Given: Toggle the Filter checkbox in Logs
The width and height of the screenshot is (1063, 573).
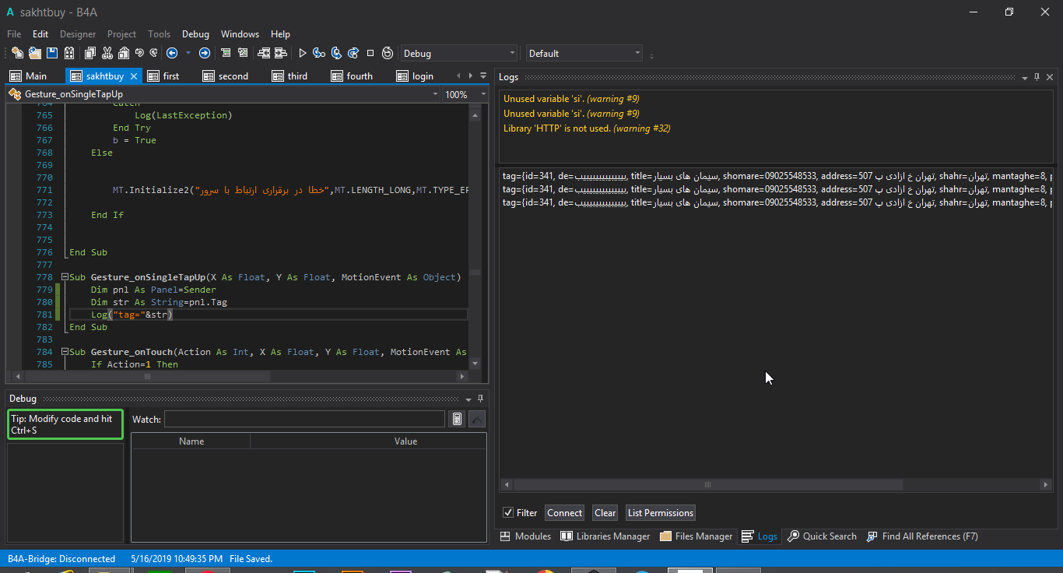Looking at the screenshot, I should click(508, 512).
